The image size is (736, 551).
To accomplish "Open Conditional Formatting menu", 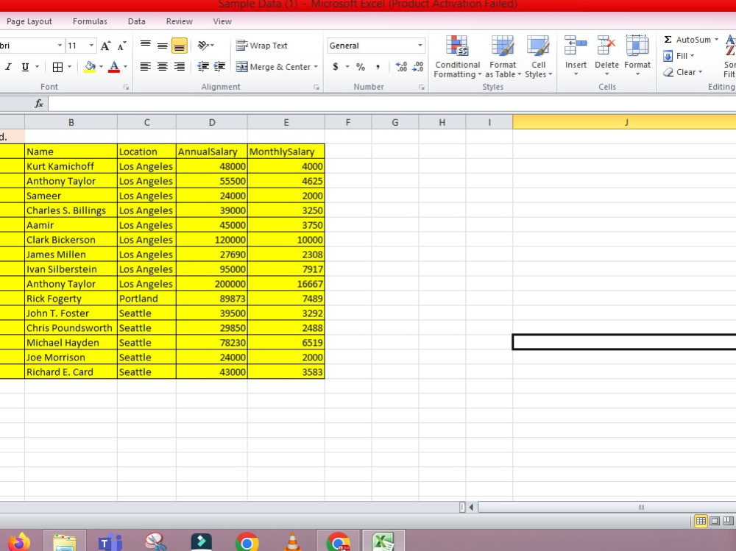I will click(x=457, y=57).
